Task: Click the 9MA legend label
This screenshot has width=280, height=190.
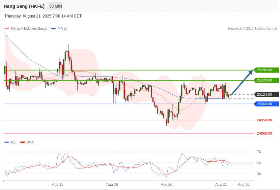Action: point(30,142)
